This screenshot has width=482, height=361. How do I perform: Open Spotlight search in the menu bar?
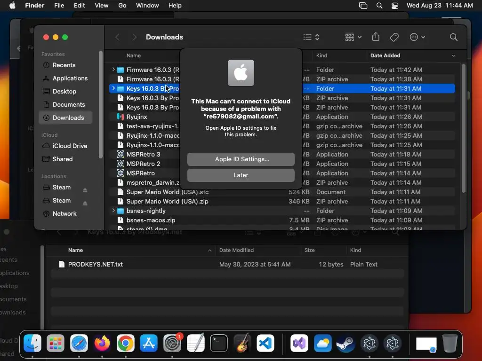click(379, 6)
